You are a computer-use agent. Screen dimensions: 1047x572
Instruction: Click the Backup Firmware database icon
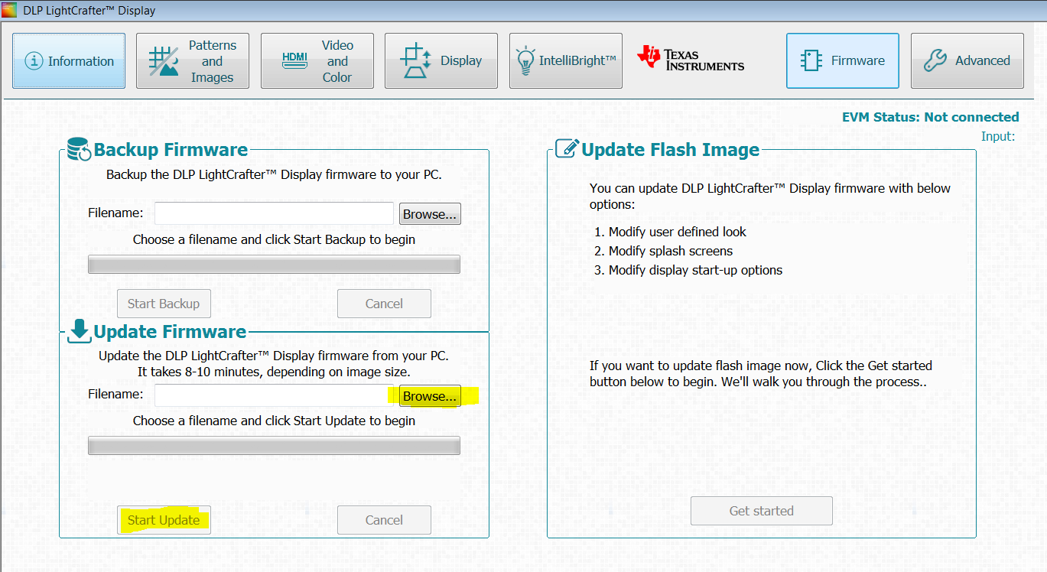pos(80,149)
